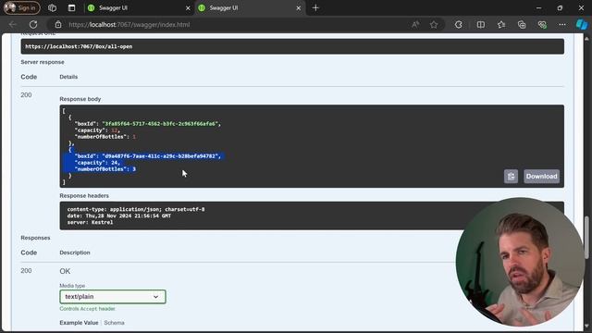The image size is (592, 333).
Task: Toggle split screen view icon
Action: 481,25
